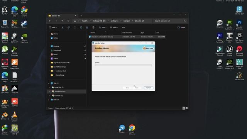Click the disabled Back button in Blender Setup
The height and width of the screenshot is (139, 247).
pyautogui.click(x=127, y=88)
